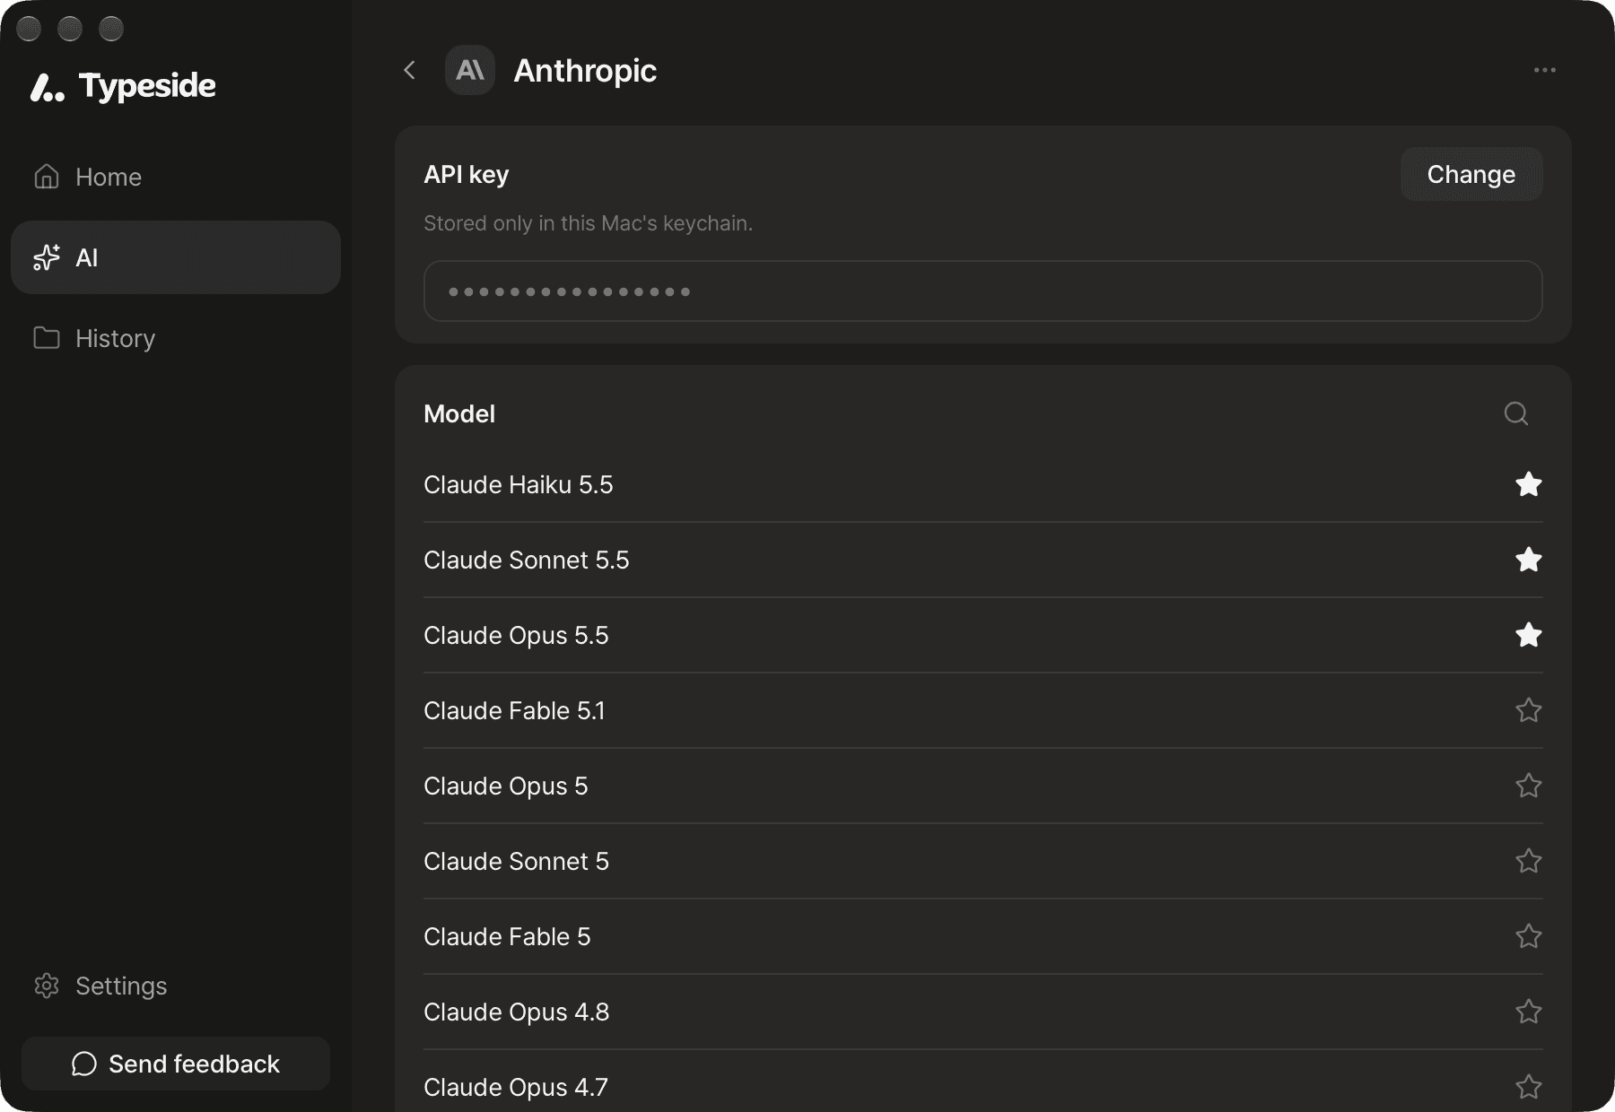Open History in the sidebar
Viewport: 1615px width, 1112px height.
[176, 338]
